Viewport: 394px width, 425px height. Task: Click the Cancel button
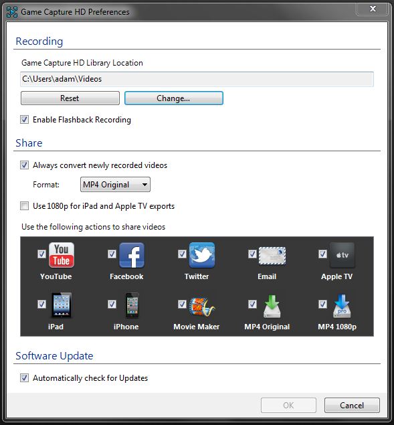tap(352, 405)
